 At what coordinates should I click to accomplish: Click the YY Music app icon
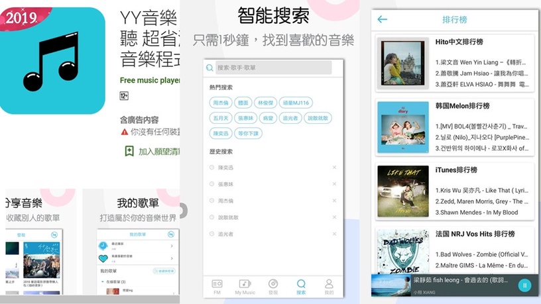[x=52, y=61]
